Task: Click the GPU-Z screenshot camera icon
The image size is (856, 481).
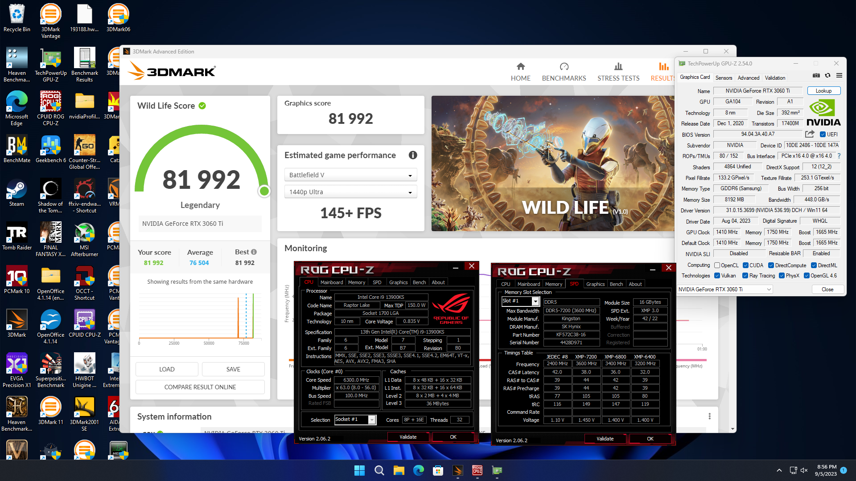Action: (x=816, y=75)
